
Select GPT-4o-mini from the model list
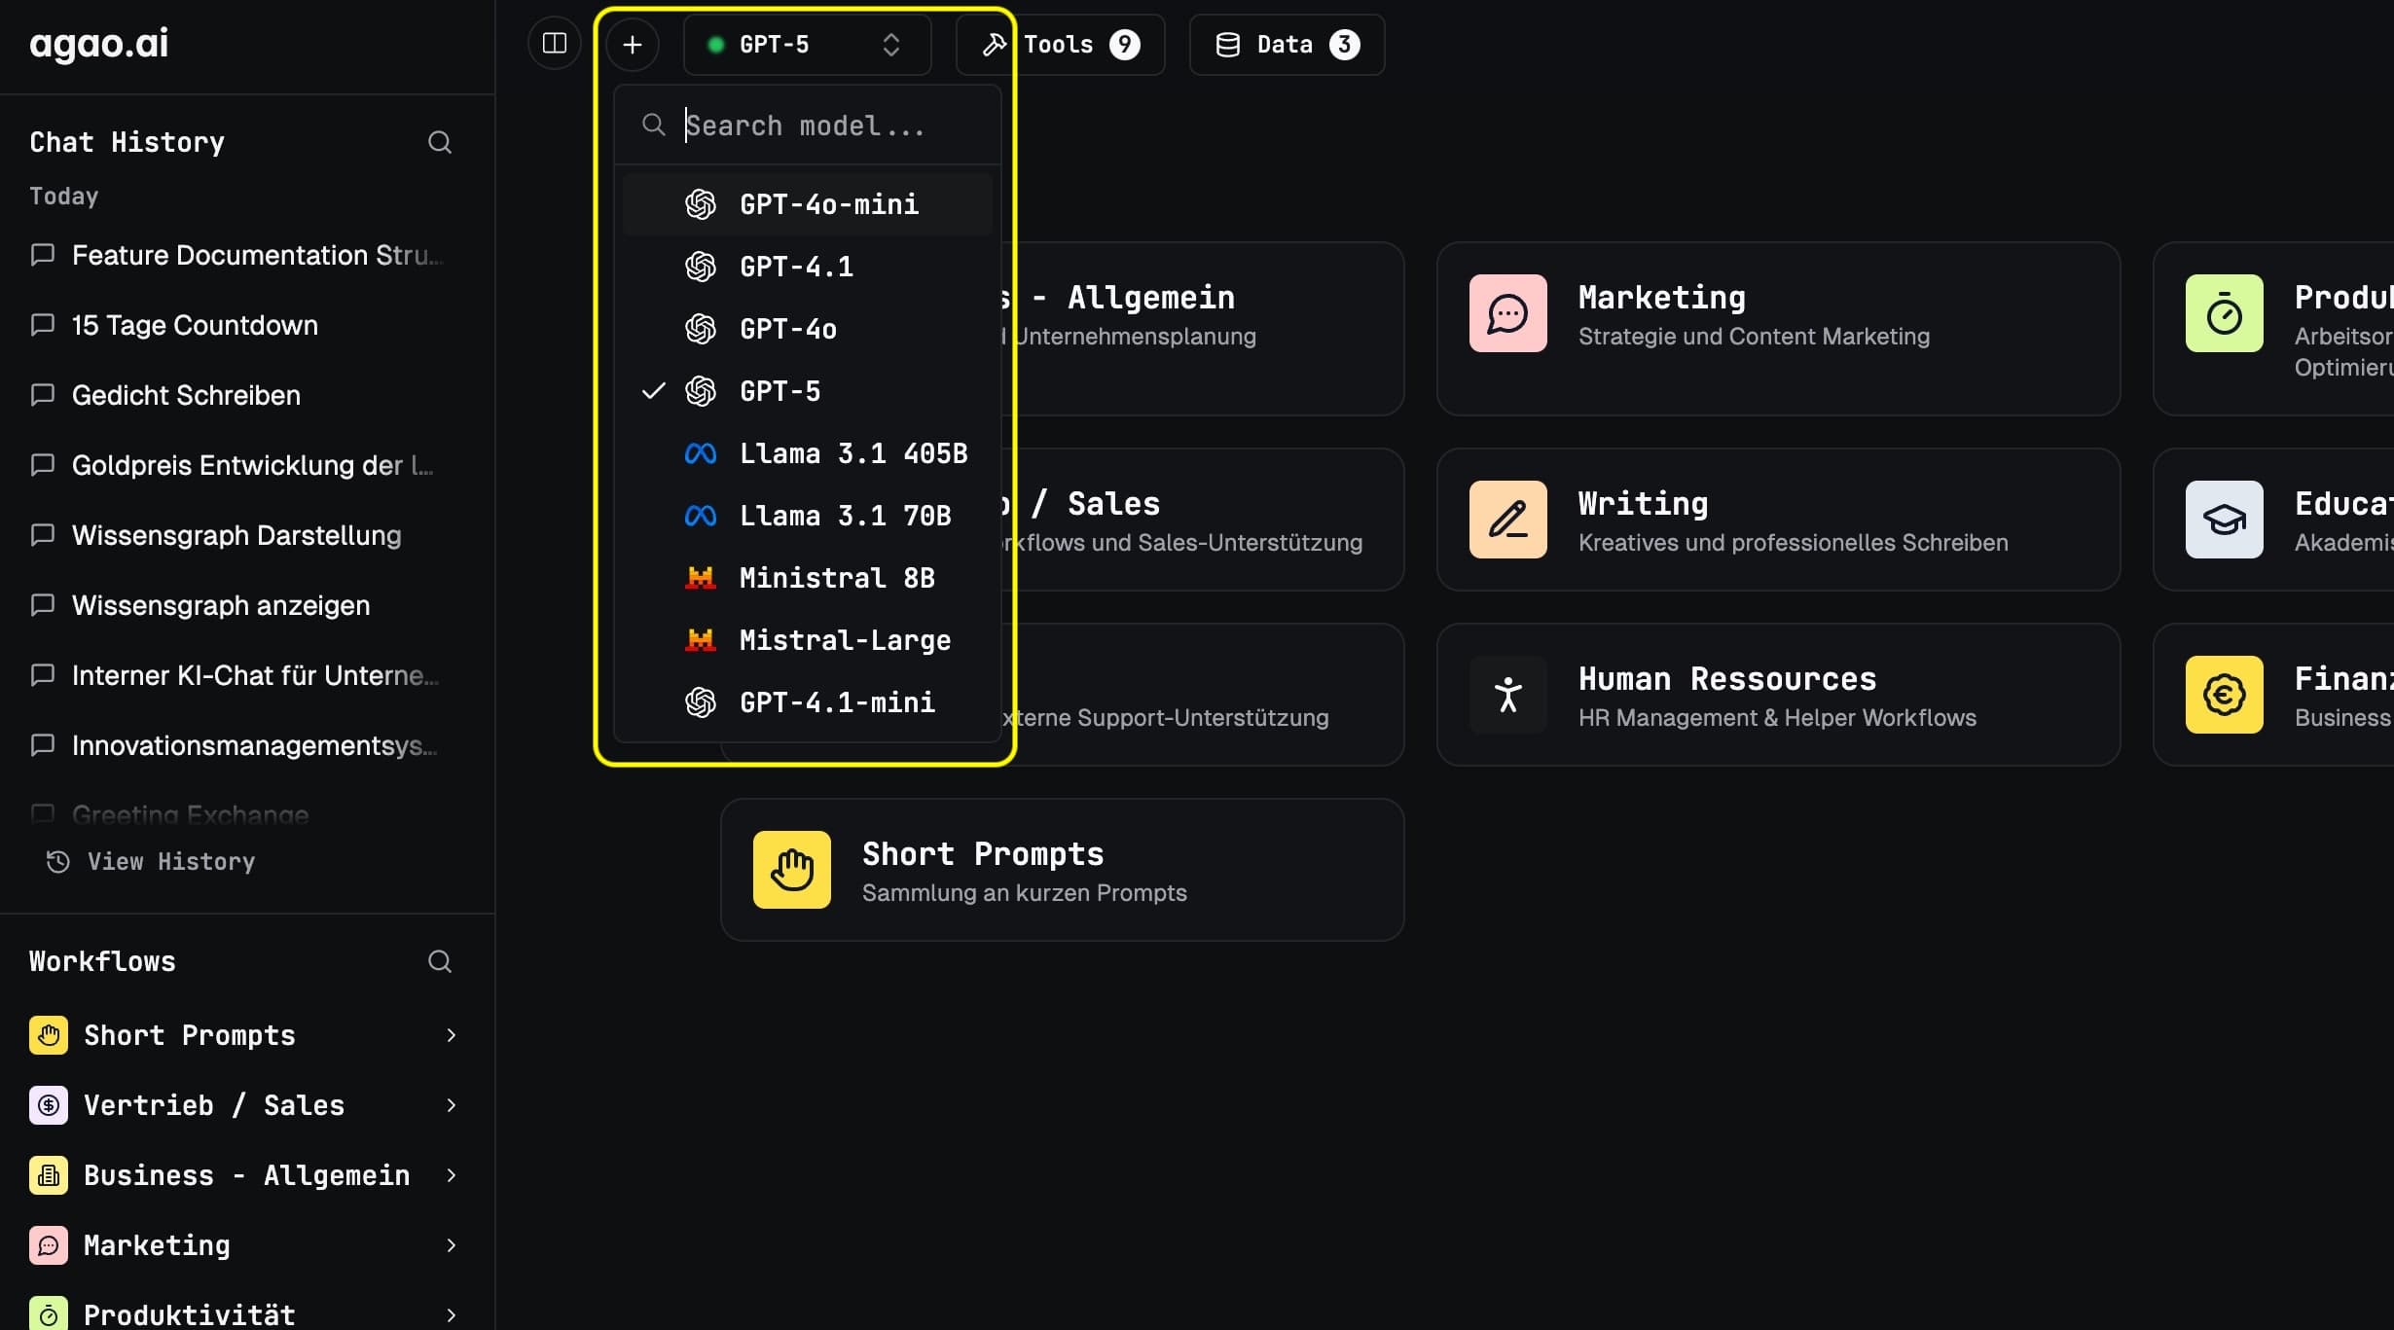pos(807,204)
